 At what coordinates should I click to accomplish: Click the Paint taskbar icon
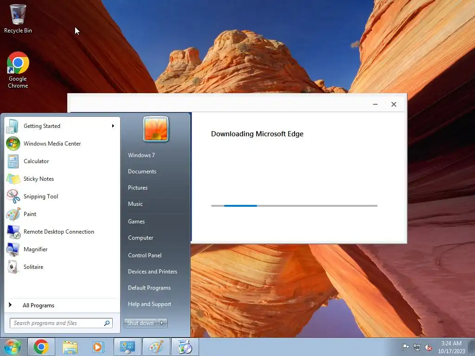click(x=156, y=347)
